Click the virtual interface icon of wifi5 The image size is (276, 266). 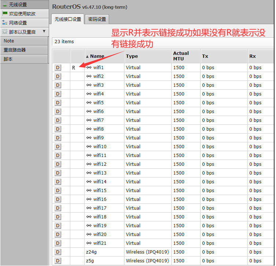pyautogui.click(x=89, y=102)
